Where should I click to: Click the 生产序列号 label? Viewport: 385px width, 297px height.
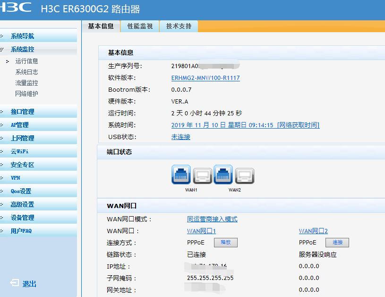[125, 66]
